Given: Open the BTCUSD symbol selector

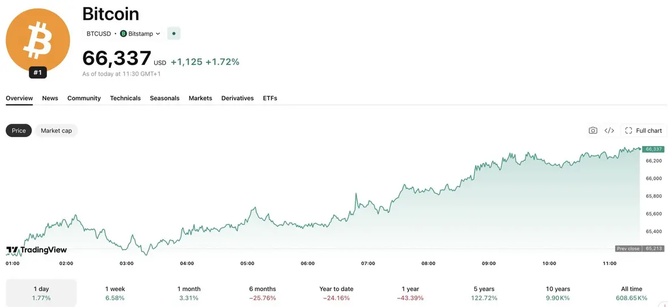Looking at the screenshot, I should tap(99, 33).
